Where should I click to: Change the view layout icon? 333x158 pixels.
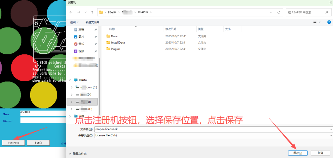(x=315, y=22)
